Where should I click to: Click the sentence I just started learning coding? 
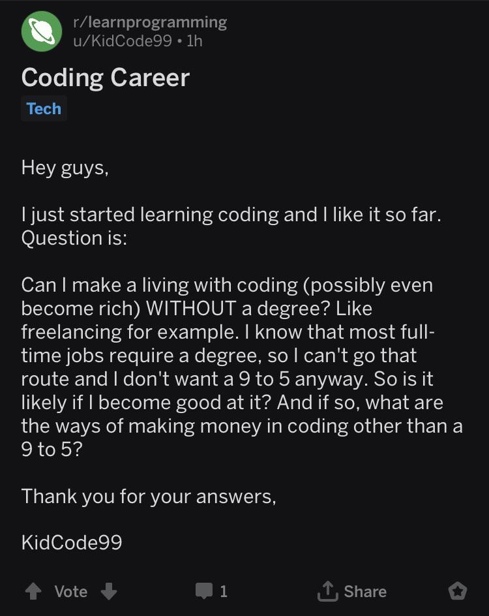tap(231, 215)
